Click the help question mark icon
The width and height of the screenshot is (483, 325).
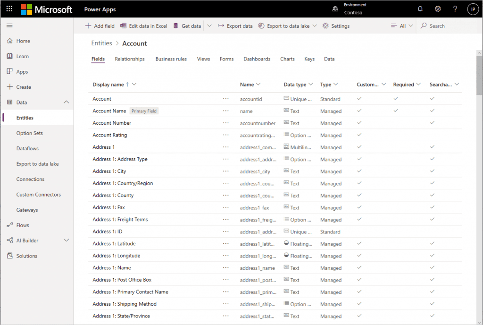(455, 9)
